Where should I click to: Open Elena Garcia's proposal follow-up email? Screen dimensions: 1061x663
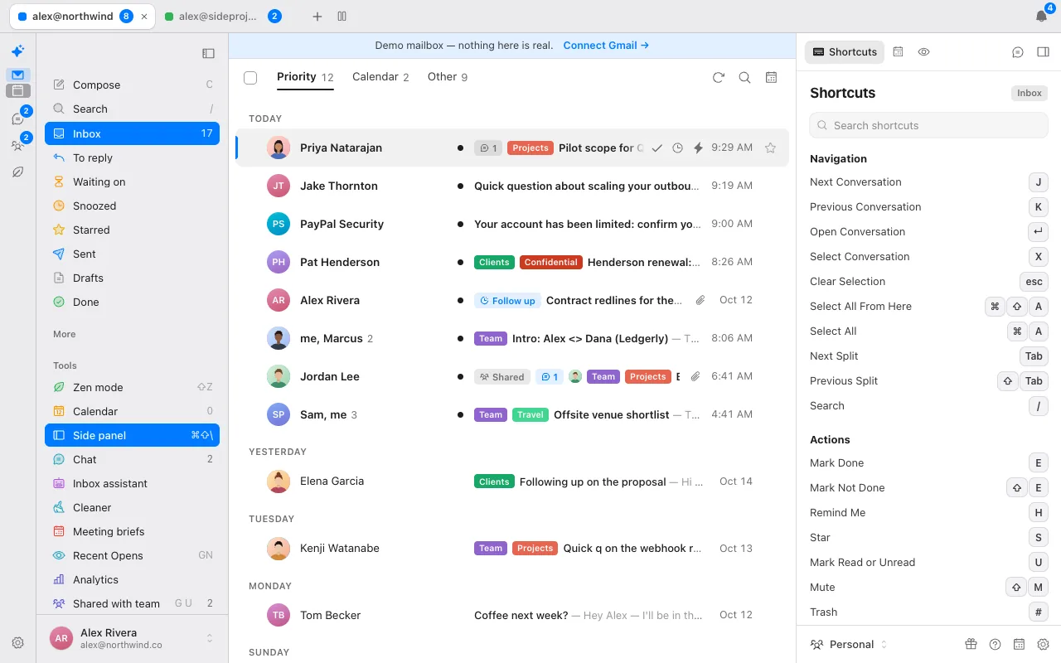click(x=514, y=481)
